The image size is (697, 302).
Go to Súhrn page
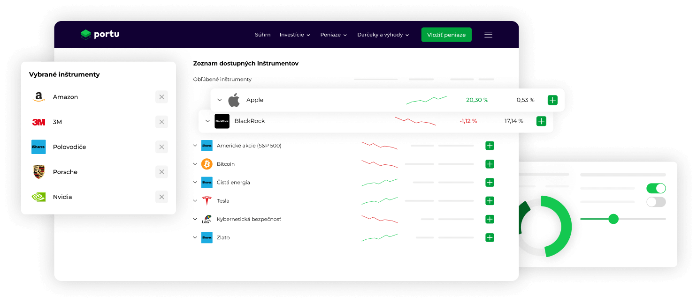[262, 35]
